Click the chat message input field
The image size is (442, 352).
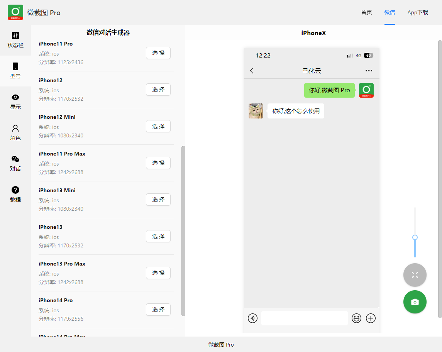click(x=305, y=318)
